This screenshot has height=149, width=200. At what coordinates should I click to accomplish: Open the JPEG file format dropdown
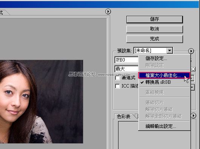pos(126,60)
